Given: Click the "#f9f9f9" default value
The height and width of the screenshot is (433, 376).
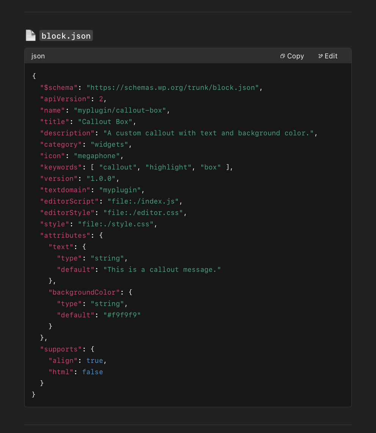Looking at the screenshot, I should (122, 315).
